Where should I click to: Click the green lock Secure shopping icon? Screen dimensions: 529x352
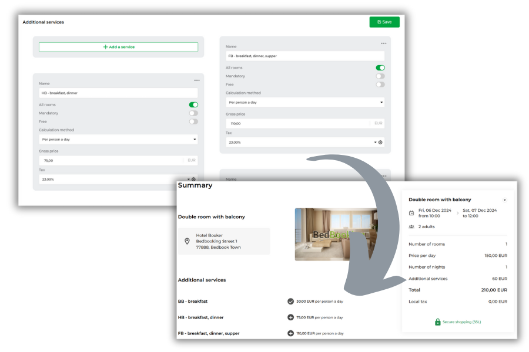[x=437, y=322]
